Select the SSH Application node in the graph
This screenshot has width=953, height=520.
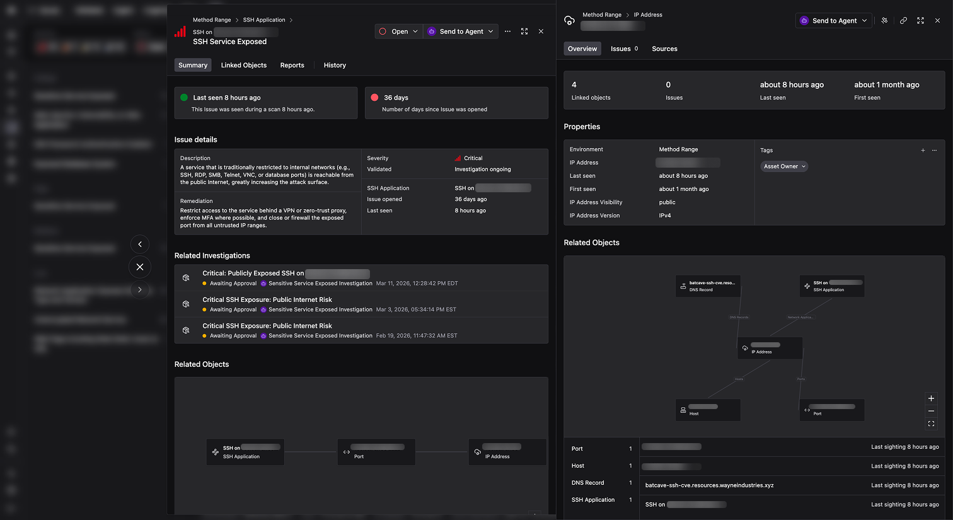tap(832, 286)
